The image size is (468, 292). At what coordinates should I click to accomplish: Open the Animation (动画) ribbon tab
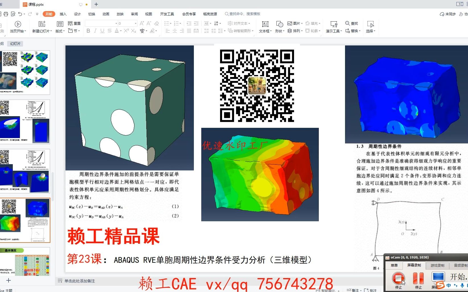click(106, 14)
